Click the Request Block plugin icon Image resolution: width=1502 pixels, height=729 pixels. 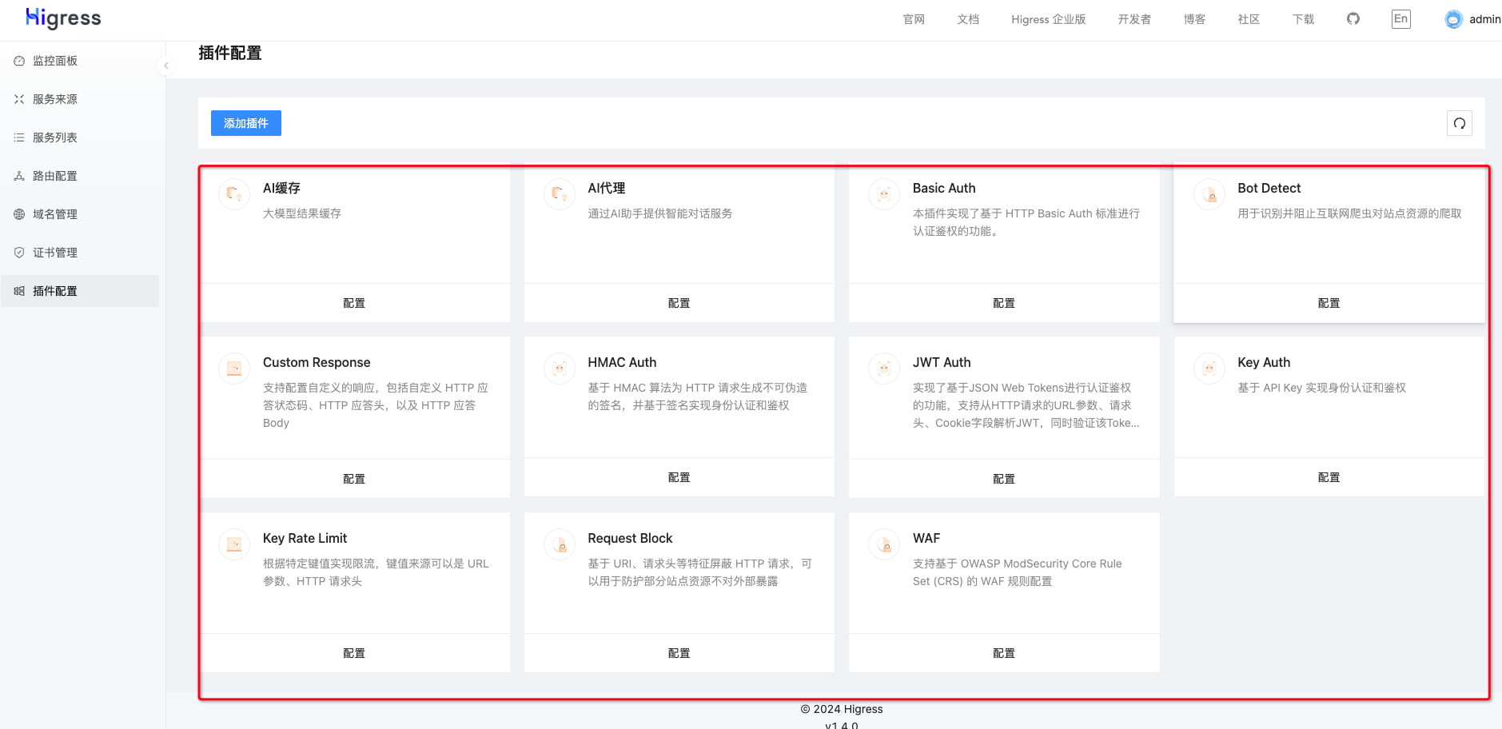click(x=560, y=544)
